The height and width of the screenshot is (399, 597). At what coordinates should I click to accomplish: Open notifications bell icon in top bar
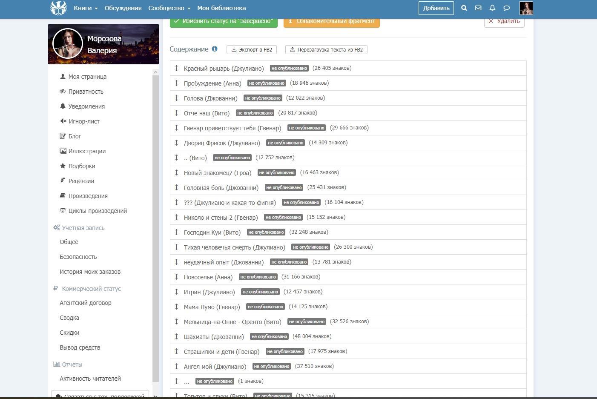492,8
